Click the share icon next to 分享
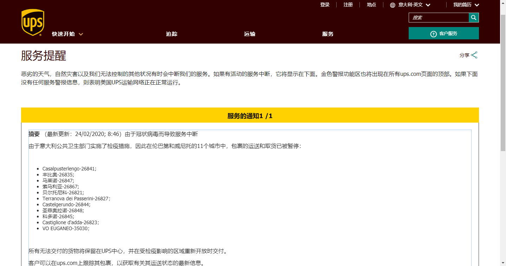The image size is (506, 266). click(x=474, y=55)
